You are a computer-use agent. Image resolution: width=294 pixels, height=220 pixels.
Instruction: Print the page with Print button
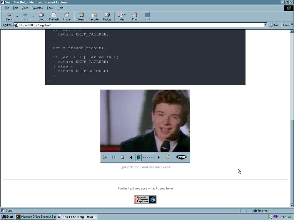point(135,17)
